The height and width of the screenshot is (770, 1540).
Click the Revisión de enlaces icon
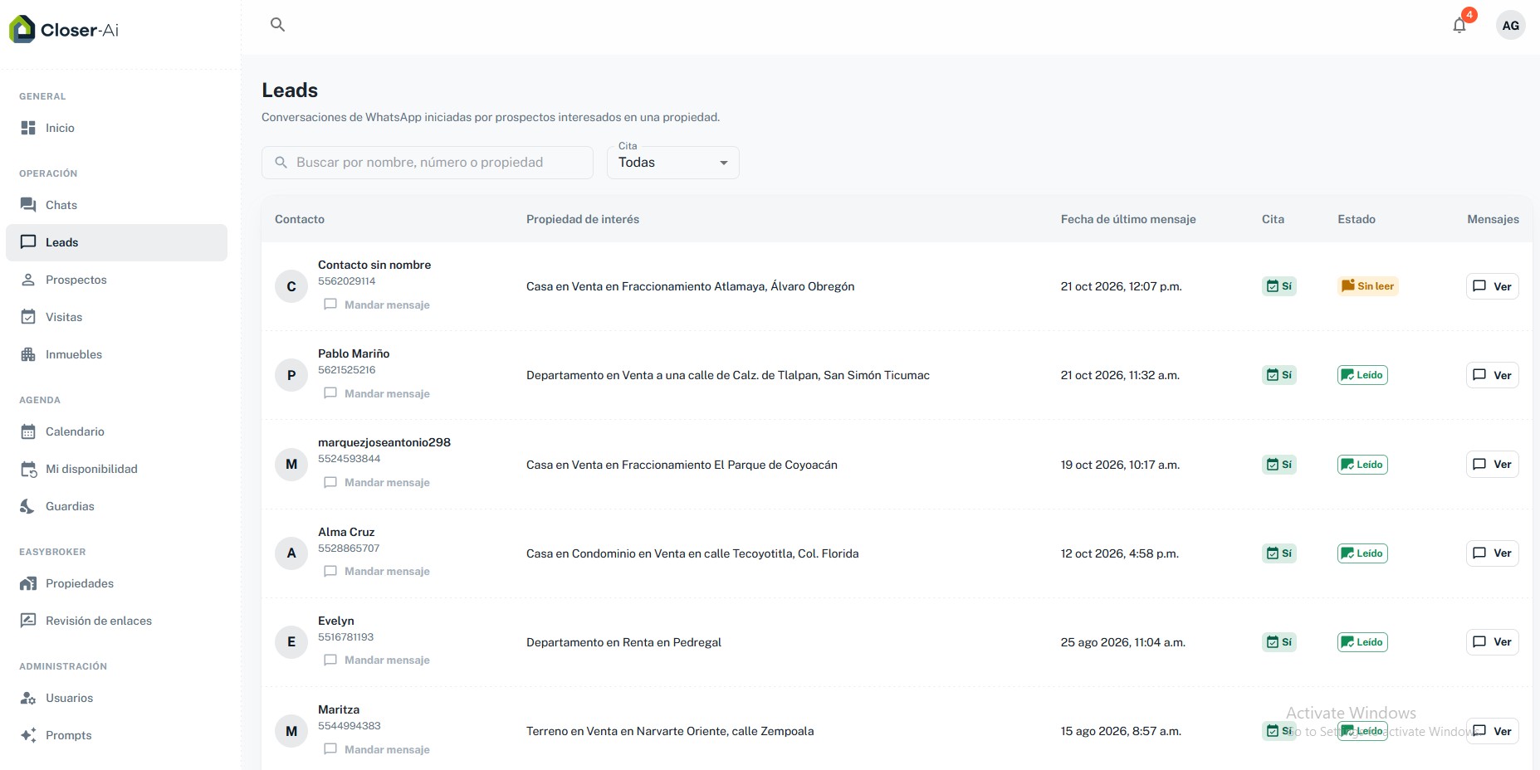coord(28,621)
